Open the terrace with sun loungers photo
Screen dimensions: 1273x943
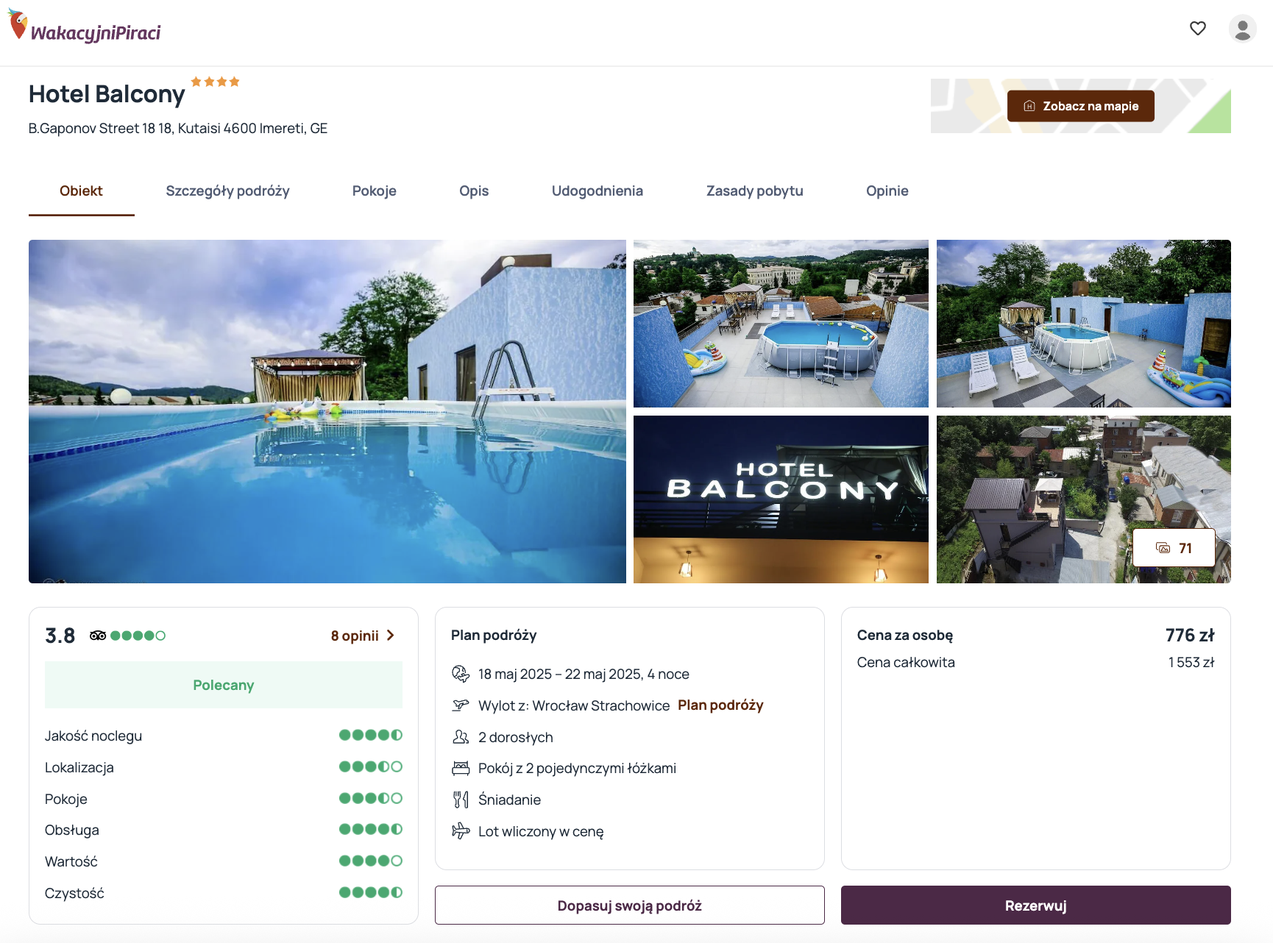tap(1084, 324)
